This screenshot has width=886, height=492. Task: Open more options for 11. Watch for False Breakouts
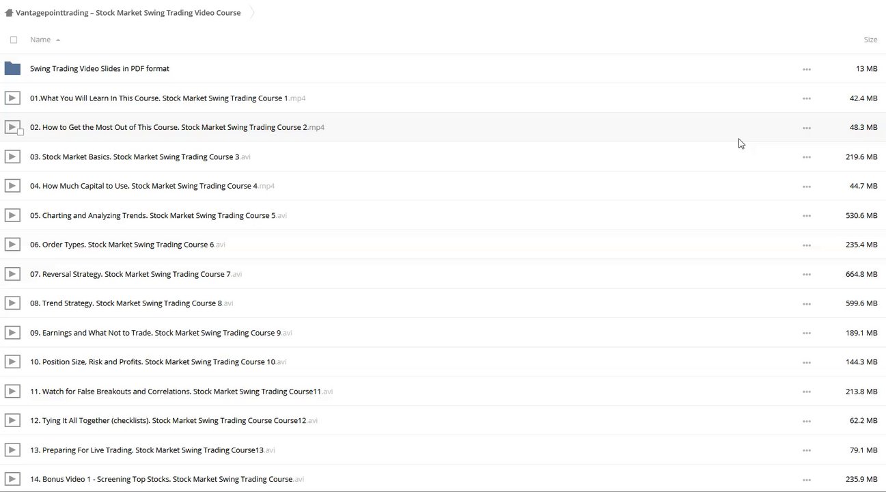807,392
